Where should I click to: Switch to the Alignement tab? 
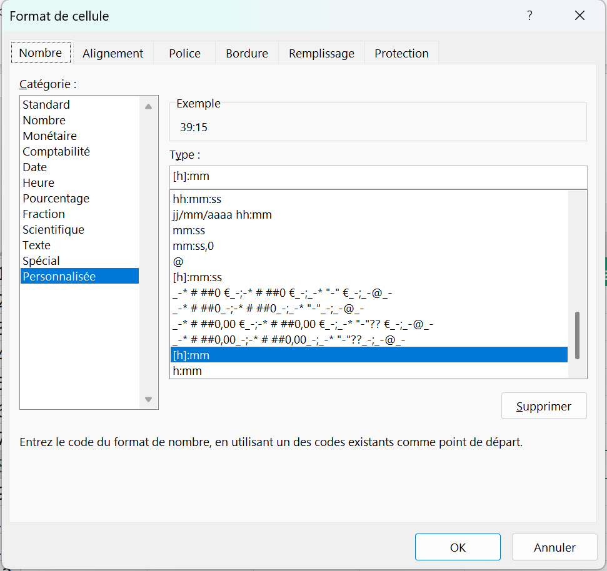click(x=113, y=53)
